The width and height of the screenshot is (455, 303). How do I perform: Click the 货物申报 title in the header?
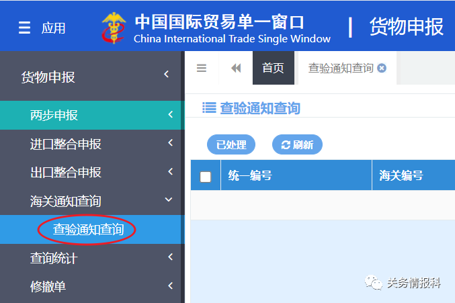tap(406, 27)
